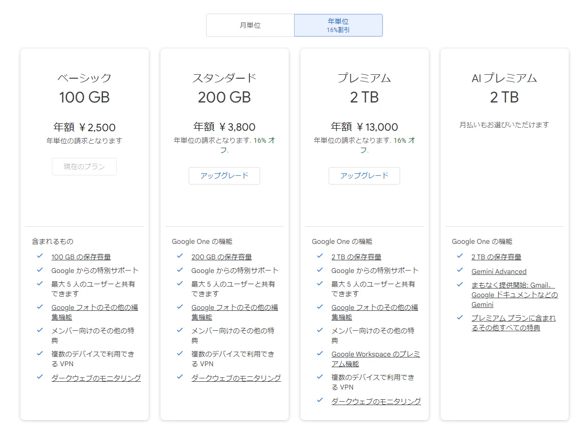The image size is (580, 425).
Task: Click checkmark beside プレミアム プランに含まれる特典
Action: pyautogui.click(x=460, y=317)
